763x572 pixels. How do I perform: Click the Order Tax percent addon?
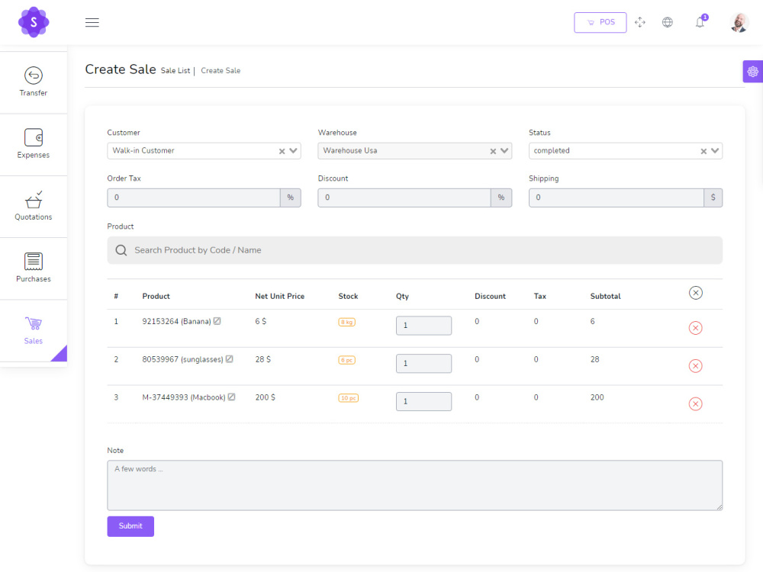(291, 198)
